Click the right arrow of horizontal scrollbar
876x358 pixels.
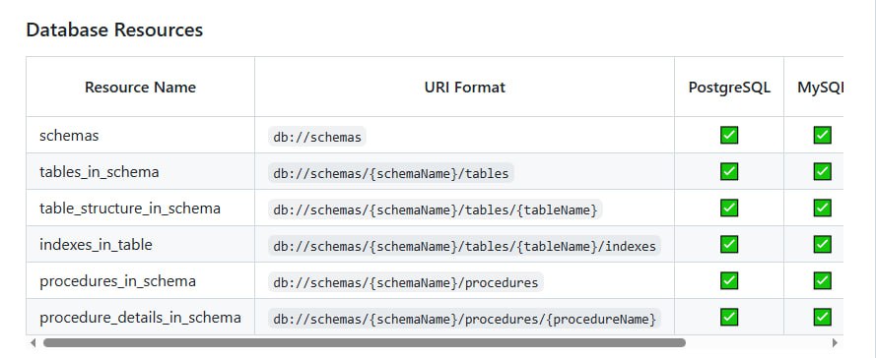pyautogui.click(x=836, y=342)
